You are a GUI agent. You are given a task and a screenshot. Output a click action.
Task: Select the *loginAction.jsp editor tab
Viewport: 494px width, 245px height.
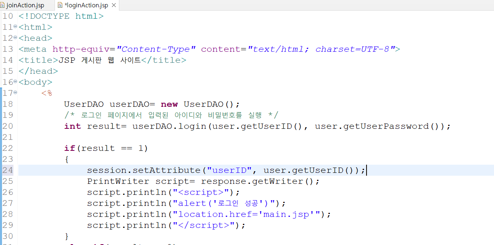click(86, 5)
